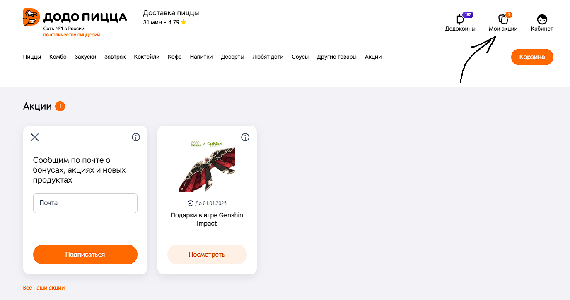
Task: Click the Genshin Impact promo image
Action: [207, 166]
